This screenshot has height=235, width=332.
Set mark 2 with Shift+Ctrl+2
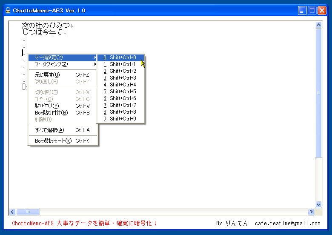point(121,71)
